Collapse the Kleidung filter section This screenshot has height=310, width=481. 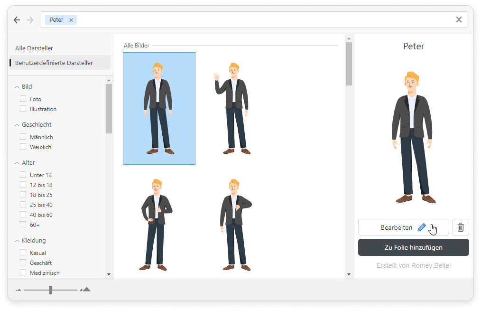coord(17,241)
